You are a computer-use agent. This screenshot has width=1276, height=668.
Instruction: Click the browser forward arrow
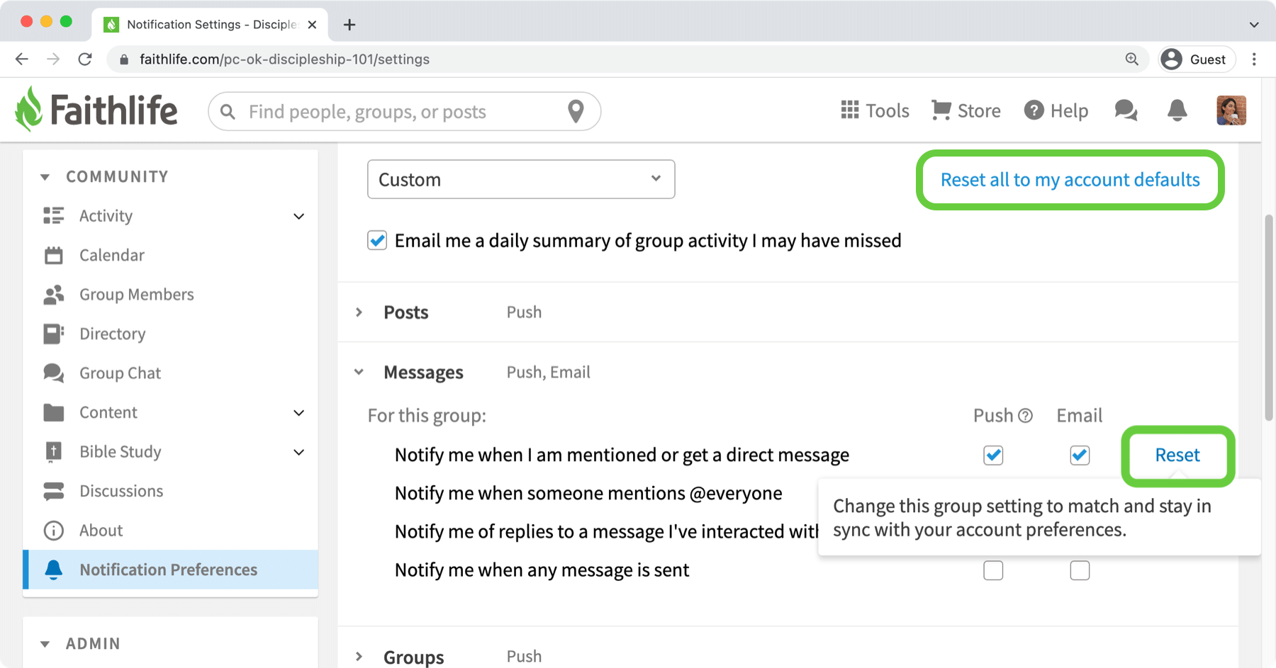click(53, 59)
